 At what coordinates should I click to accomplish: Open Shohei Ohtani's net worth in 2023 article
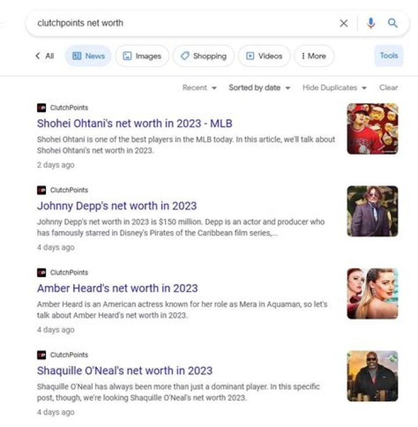click(x=135, y=123)
